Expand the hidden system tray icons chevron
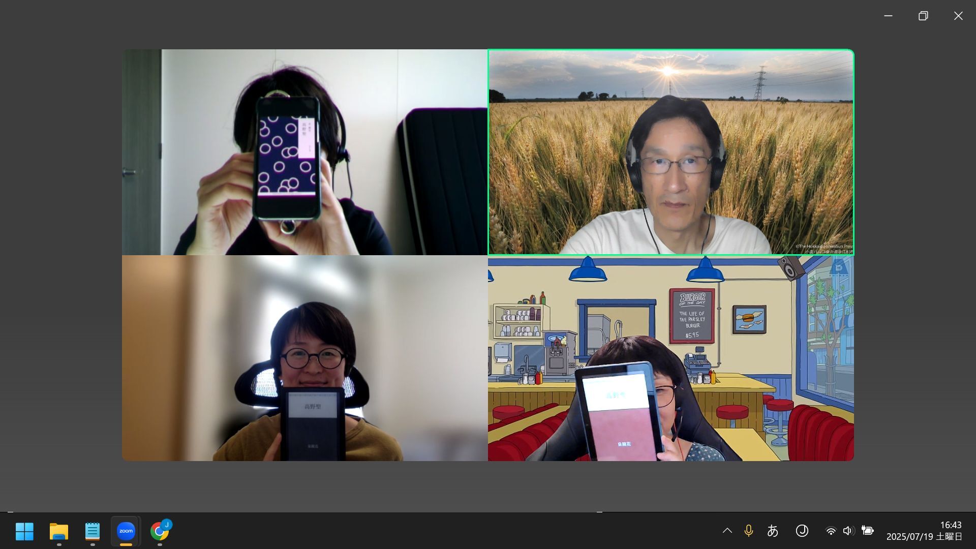 [x=727, y=531]
